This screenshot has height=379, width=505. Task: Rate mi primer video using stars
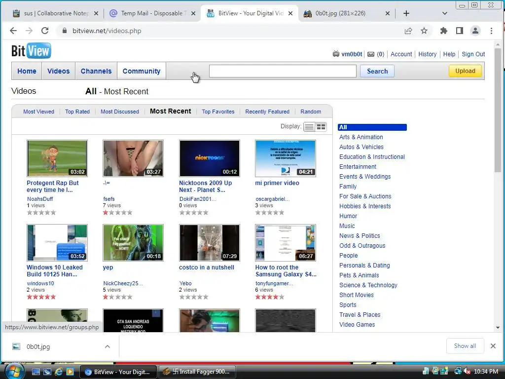point(270,212)
